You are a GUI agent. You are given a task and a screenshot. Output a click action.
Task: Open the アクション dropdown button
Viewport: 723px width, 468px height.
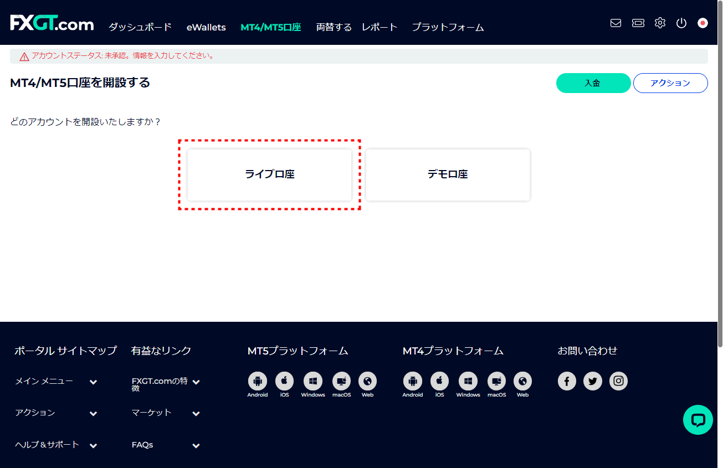click(x=670, y=83)
